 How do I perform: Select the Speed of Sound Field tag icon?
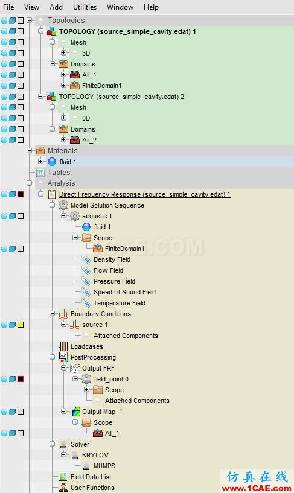coord(86,292)
